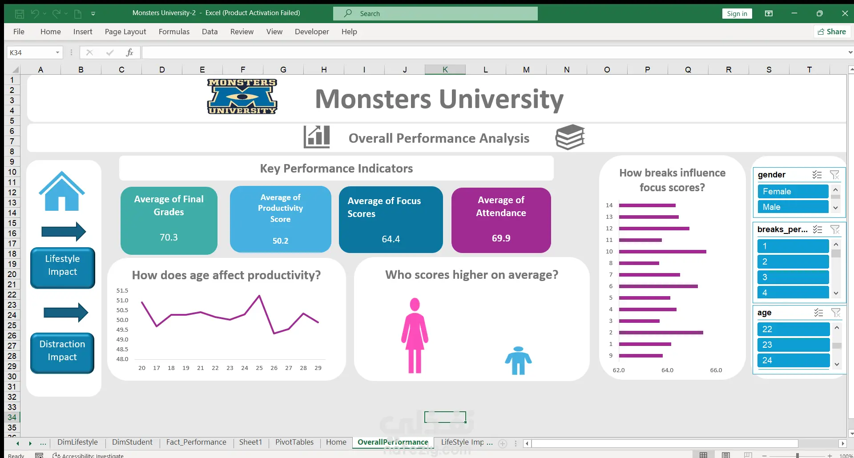Screen dimensions: 854x458
Task: Open the Page Layout ribbon tab
Action: (x=125, y=32)
